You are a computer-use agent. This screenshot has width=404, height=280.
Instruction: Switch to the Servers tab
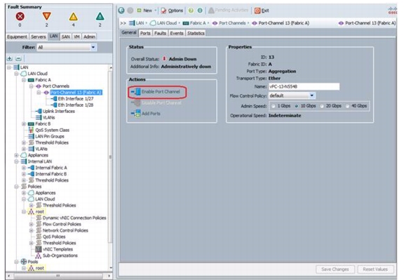point(38,37)
